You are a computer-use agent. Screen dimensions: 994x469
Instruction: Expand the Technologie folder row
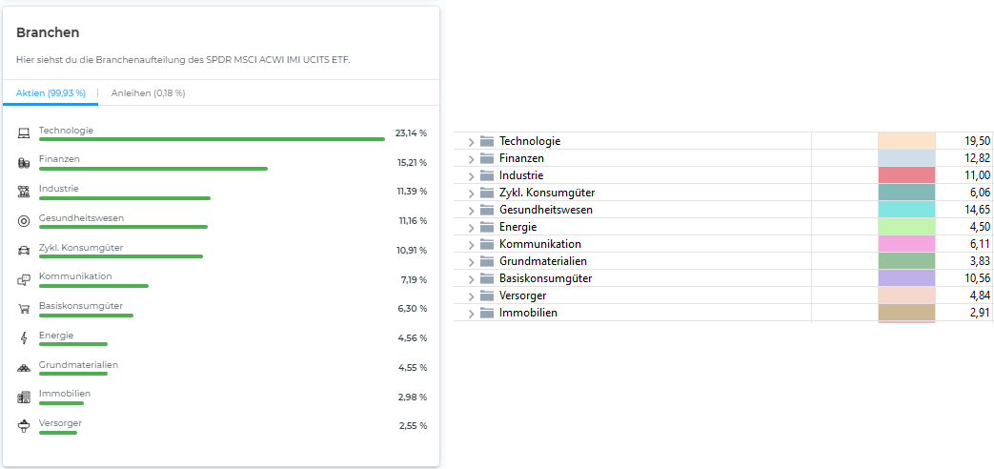(x=471, y=141)
